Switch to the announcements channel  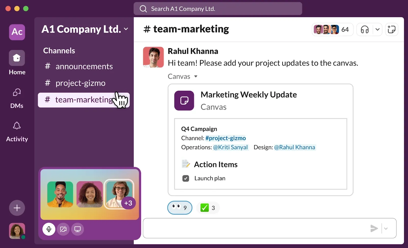[84, 67]
